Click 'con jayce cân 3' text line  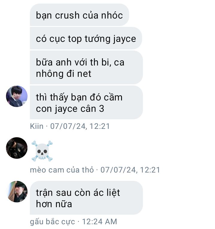pyautogui.click(x=70, y=109)
